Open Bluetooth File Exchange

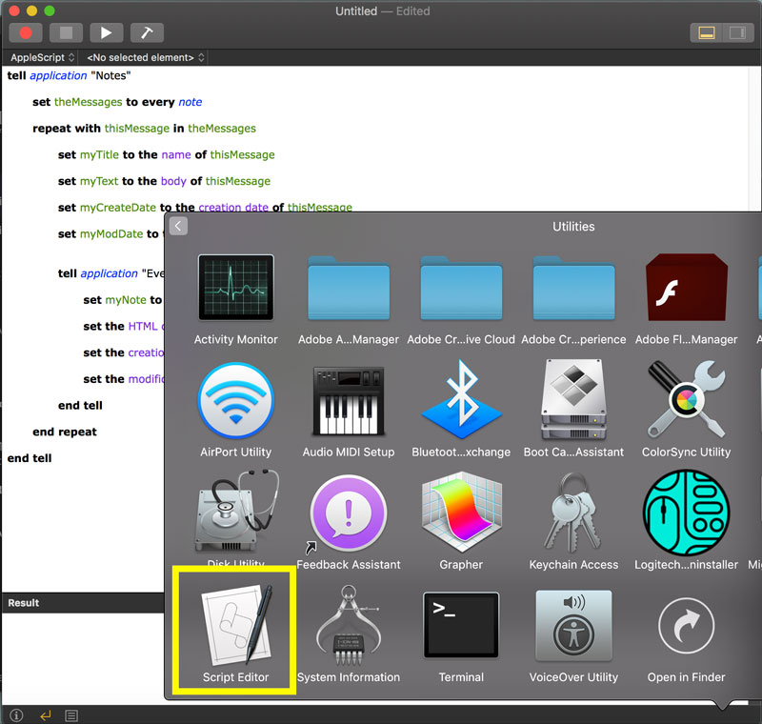461,411
